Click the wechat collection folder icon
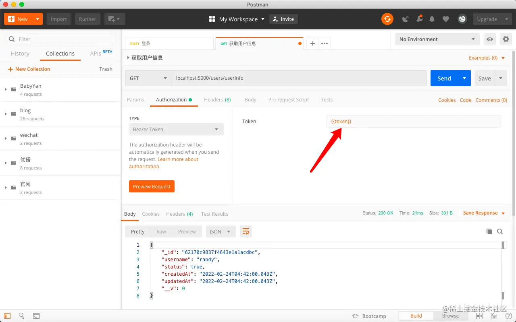Image resolution: width=516 pixels, height=322 pixels. pos(13,138)
